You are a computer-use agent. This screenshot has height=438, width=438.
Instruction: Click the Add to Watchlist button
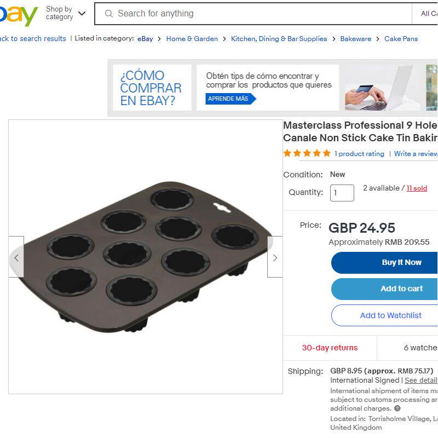pos(390,315)
